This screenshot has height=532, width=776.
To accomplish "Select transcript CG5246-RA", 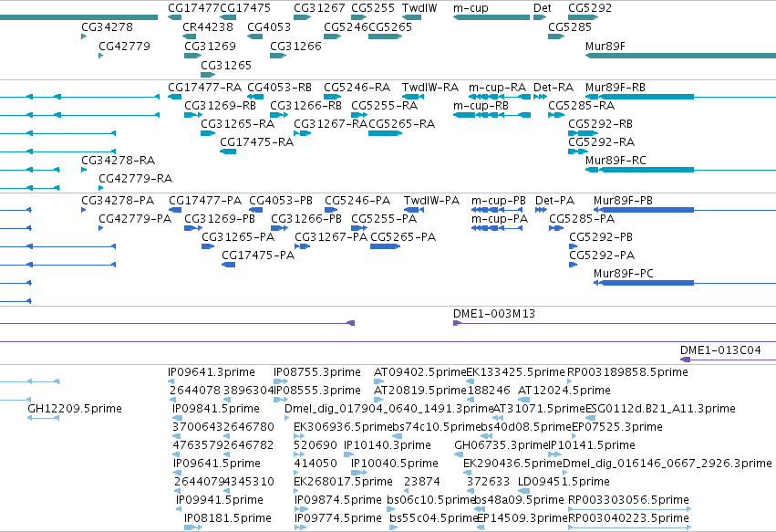I will tap(357, 88).
